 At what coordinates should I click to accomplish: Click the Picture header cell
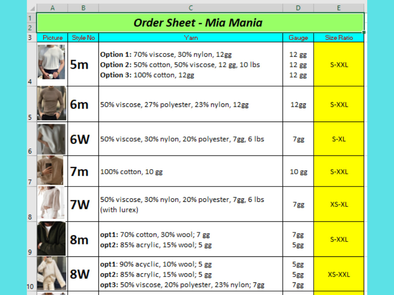[52, 38]
